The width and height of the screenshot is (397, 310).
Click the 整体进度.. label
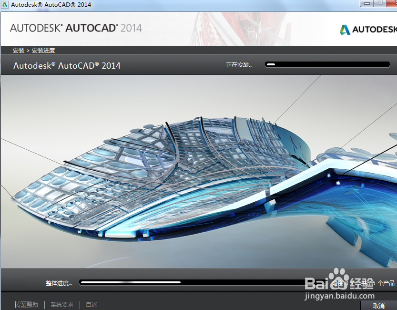coord(59,283)
